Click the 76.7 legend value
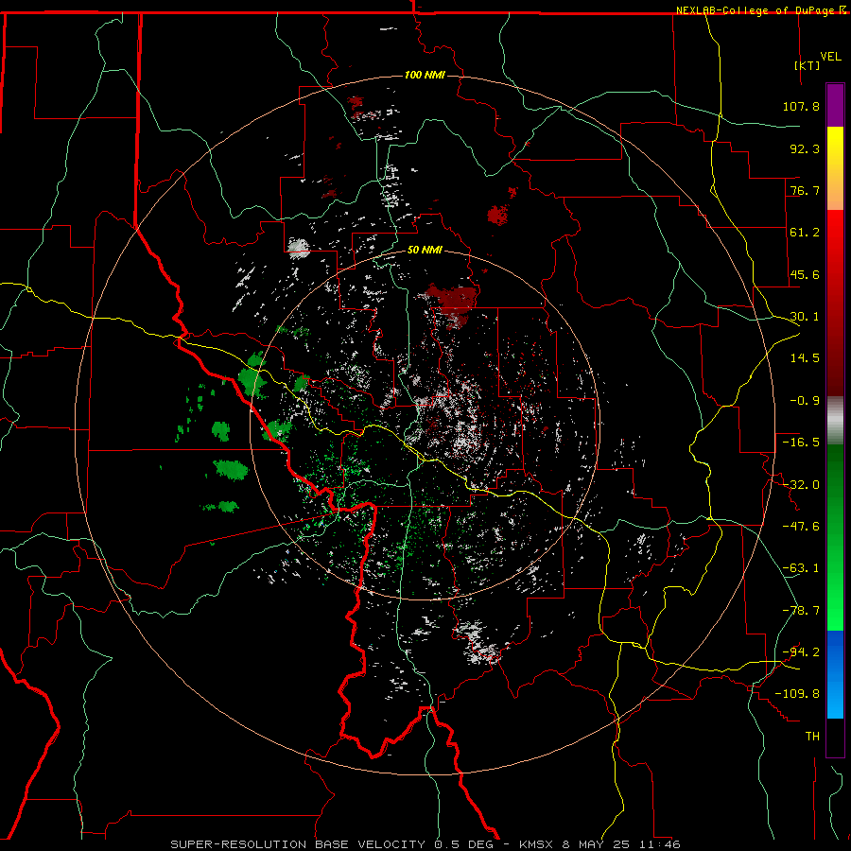 [805, 190]
